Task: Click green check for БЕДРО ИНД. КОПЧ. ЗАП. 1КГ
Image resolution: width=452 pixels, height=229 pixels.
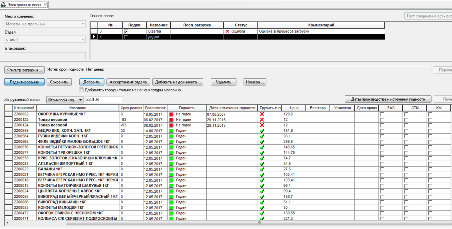Action: [262, 131]
